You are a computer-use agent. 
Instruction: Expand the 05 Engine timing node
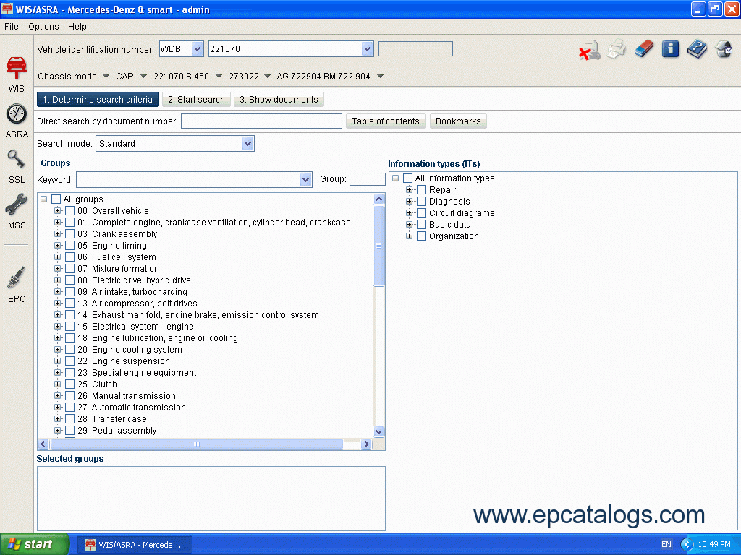(58, 246)
